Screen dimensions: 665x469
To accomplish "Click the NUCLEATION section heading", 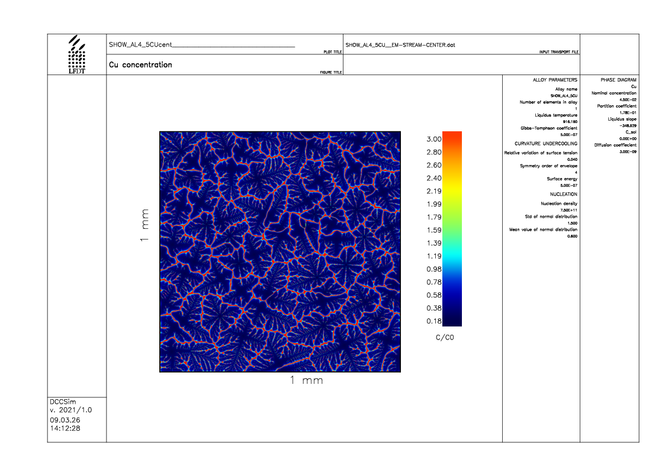I will coord(563,194).
